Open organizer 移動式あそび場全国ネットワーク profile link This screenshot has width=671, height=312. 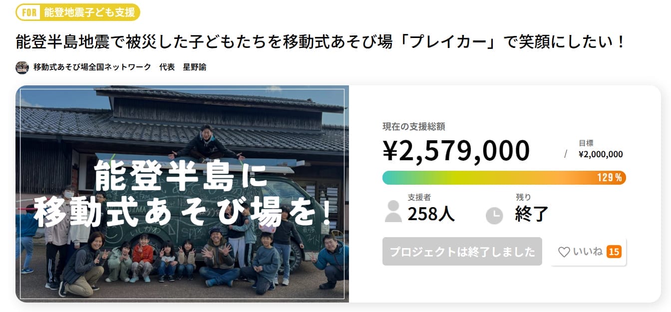point(92,67)
